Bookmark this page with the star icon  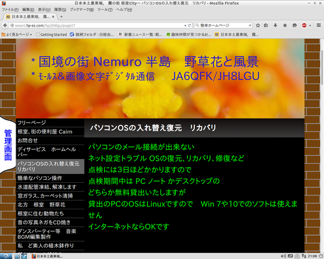[257, 25]
